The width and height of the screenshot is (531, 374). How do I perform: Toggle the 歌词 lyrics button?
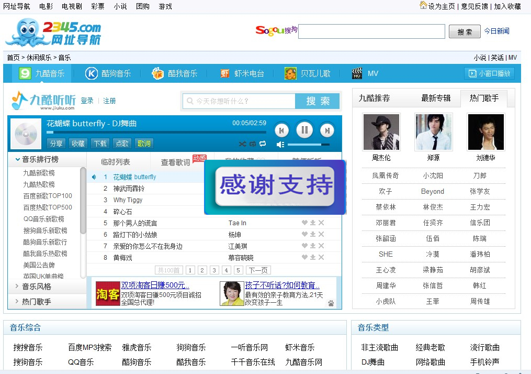point(144,144)
